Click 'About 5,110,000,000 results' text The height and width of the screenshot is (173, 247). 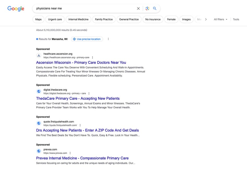coord(62,30)
